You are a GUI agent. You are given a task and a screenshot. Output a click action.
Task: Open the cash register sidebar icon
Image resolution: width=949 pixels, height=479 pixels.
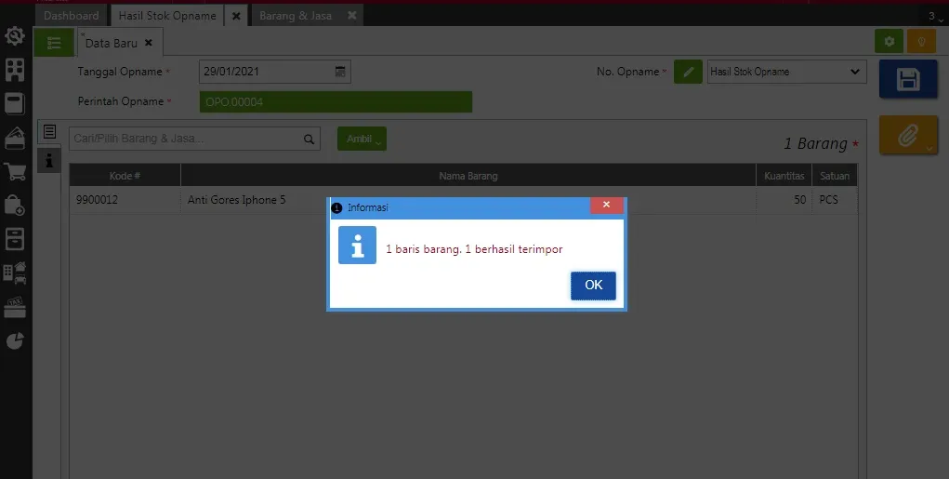pos(15,103)
